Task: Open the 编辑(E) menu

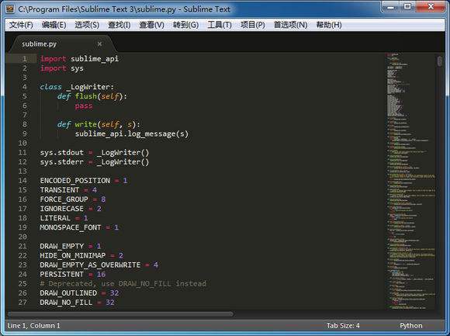Action: pos(54,25)
